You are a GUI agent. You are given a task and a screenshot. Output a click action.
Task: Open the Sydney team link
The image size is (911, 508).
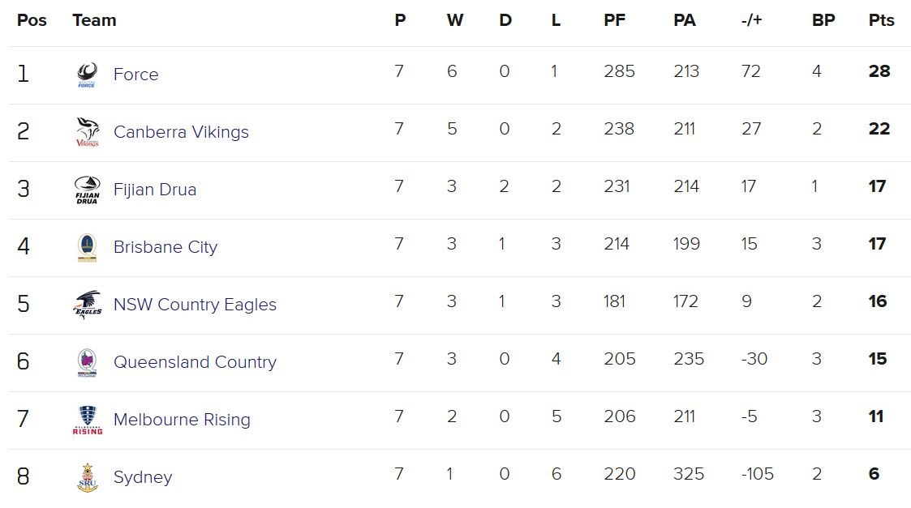(143, 476)
